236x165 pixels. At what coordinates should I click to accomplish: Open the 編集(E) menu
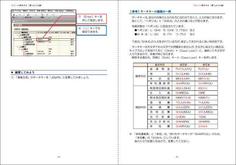point(25,11)
